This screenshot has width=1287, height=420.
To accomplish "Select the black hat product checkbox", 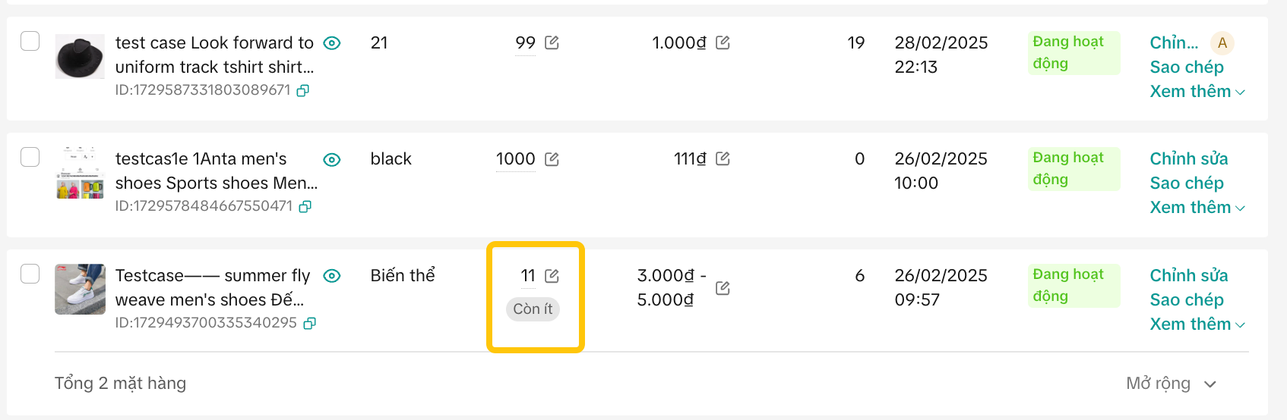I will pyautogui.click(x=30, y=41).
